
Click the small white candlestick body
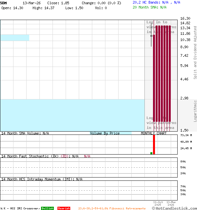pyautogui.click(x=151, y=36)
